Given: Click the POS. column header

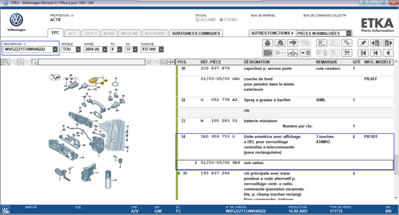Looking at the screenshot, I should click(x=182, y=62).
